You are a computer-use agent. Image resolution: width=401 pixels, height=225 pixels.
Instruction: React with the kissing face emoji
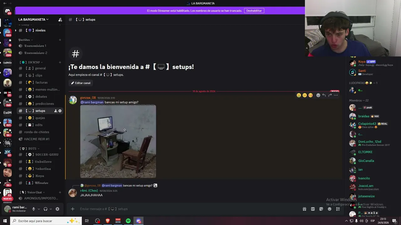pos(310,95)
